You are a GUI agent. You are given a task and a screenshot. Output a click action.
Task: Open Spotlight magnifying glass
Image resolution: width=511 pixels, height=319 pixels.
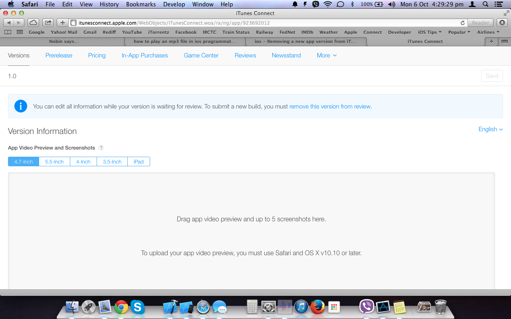[x=485, y=4]
